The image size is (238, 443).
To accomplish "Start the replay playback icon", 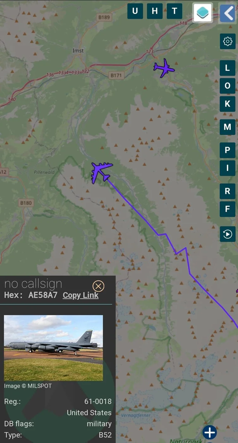I will (x=228, y=234).
